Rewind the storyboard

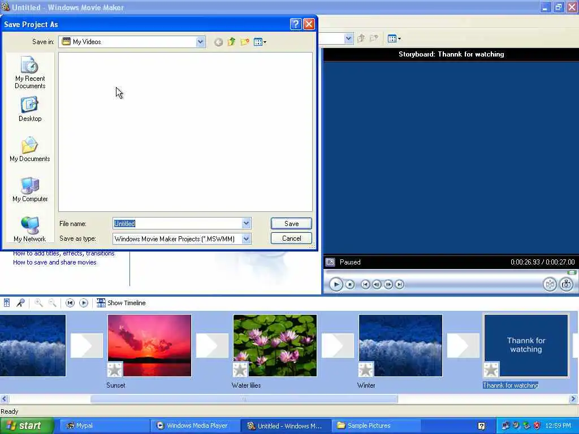click(70, 303)
